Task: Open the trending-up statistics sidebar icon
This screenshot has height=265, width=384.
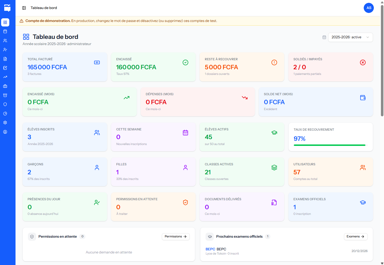Action: click(x=5, y=77)
